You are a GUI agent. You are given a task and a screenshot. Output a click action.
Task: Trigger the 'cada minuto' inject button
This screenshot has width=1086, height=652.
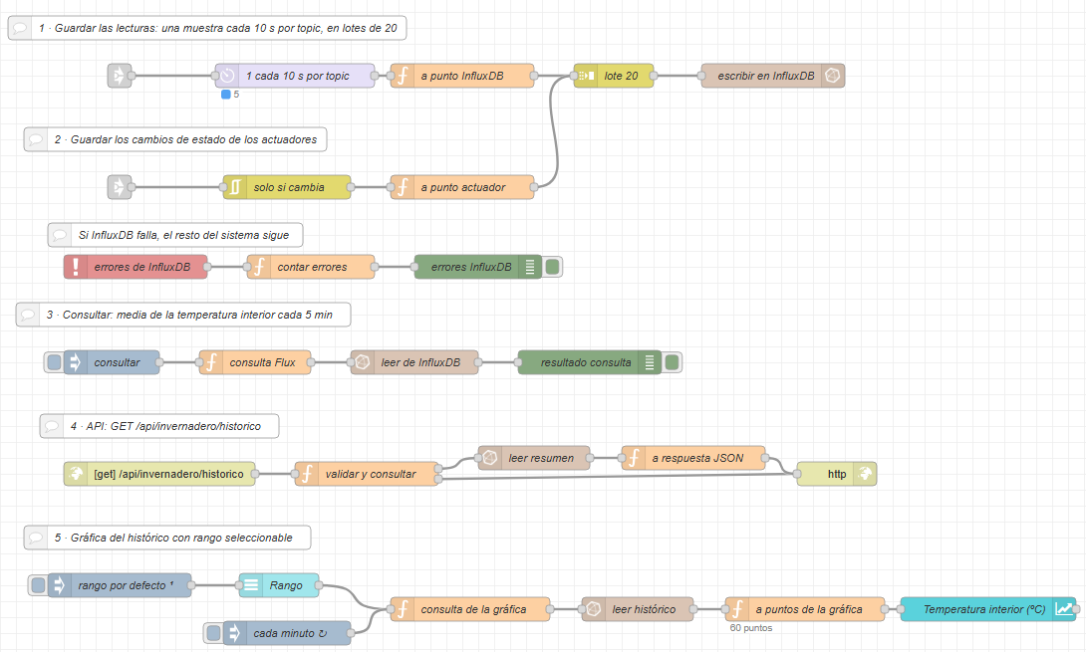tap(213, 633)
